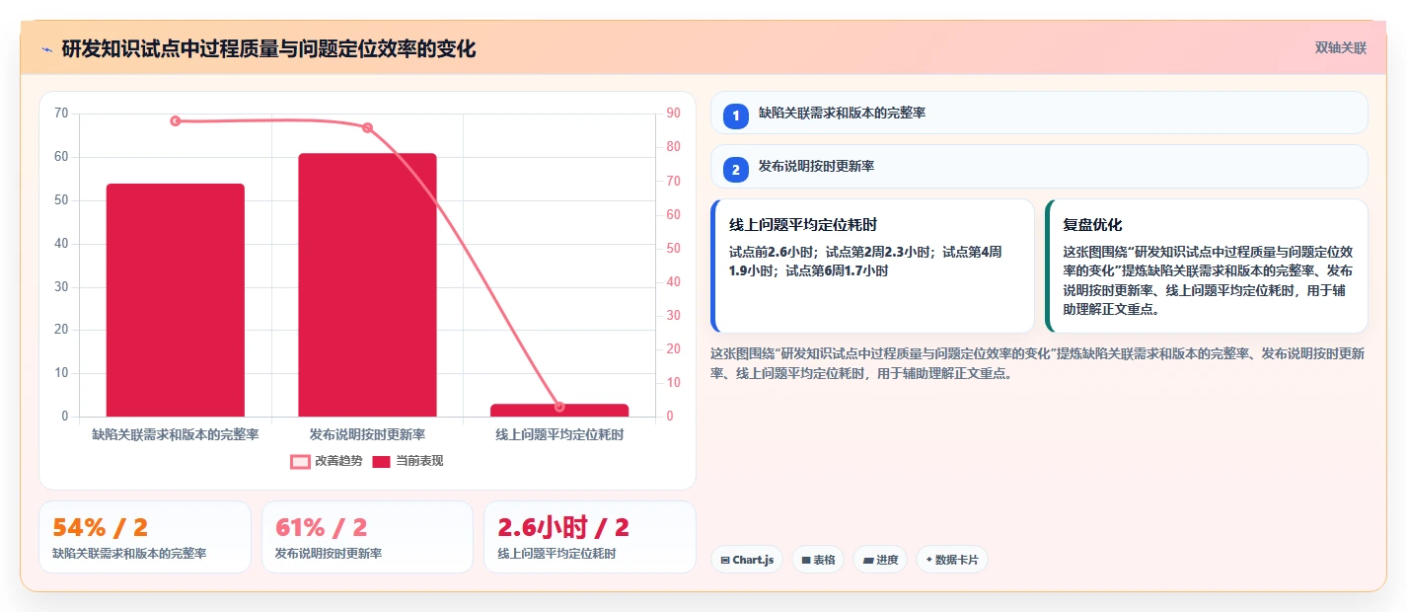Click the left axis value 70
The height and width of the screenshot is (612, 1407).
pos(61,114)
